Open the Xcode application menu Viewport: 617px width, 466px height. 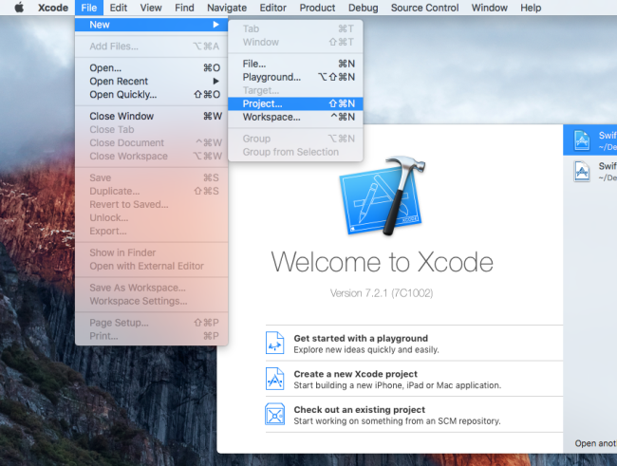click(53, 8)
